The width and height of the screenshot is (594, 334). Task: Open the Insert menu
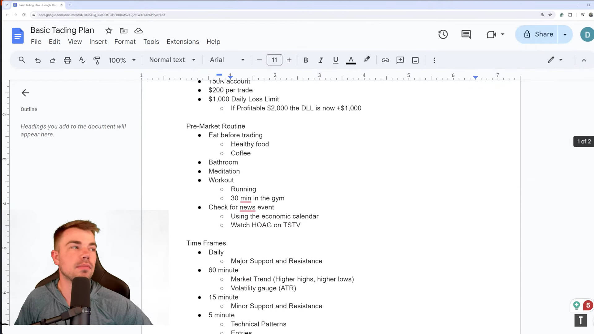pyautogui.click(x=98, y=42)
